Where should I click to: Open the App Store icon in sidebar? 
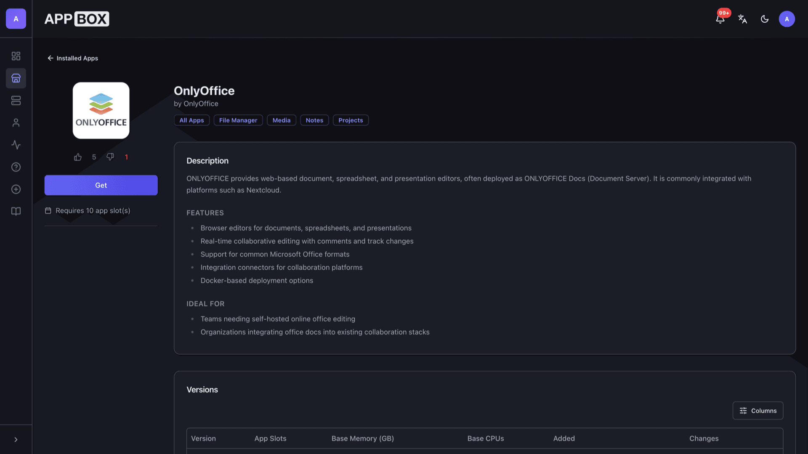pos(16,78)
